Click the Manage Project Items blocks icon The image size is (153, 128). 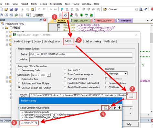coord(72,15)
